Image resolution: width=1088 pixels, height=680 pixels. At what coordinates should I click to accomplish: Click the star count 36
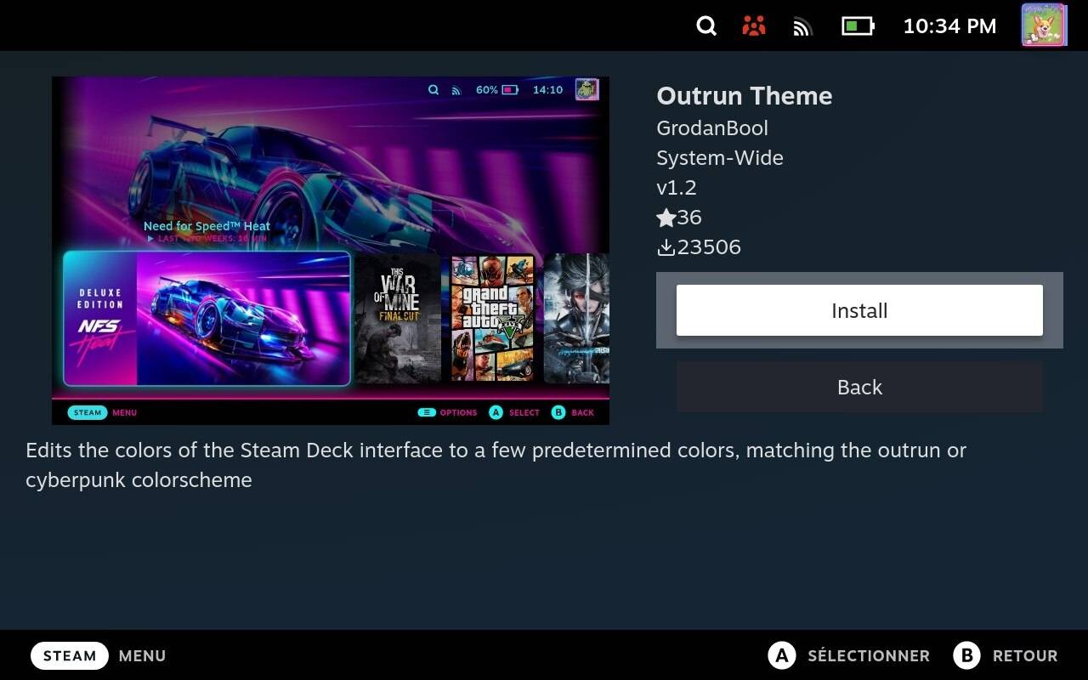(689, 218)
